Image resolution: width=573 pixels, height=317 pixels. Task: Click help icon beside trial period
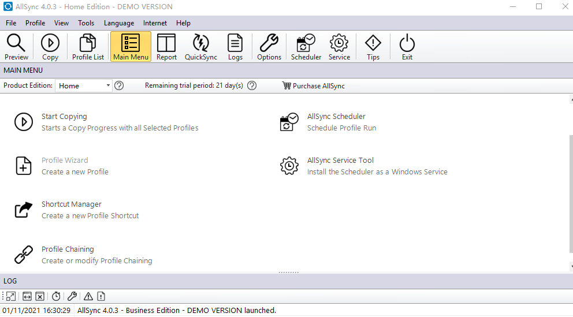(252, 86)
